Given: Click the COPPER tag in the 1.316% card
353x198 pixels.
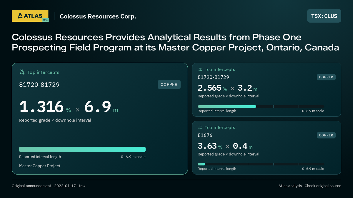Looking at the screenshot, I should [169, 84].
